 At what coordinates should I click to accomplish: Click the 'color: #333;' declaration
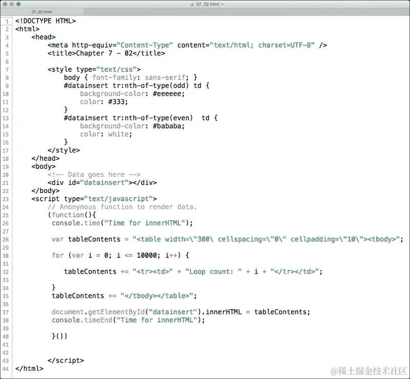(x=104, y=102)
